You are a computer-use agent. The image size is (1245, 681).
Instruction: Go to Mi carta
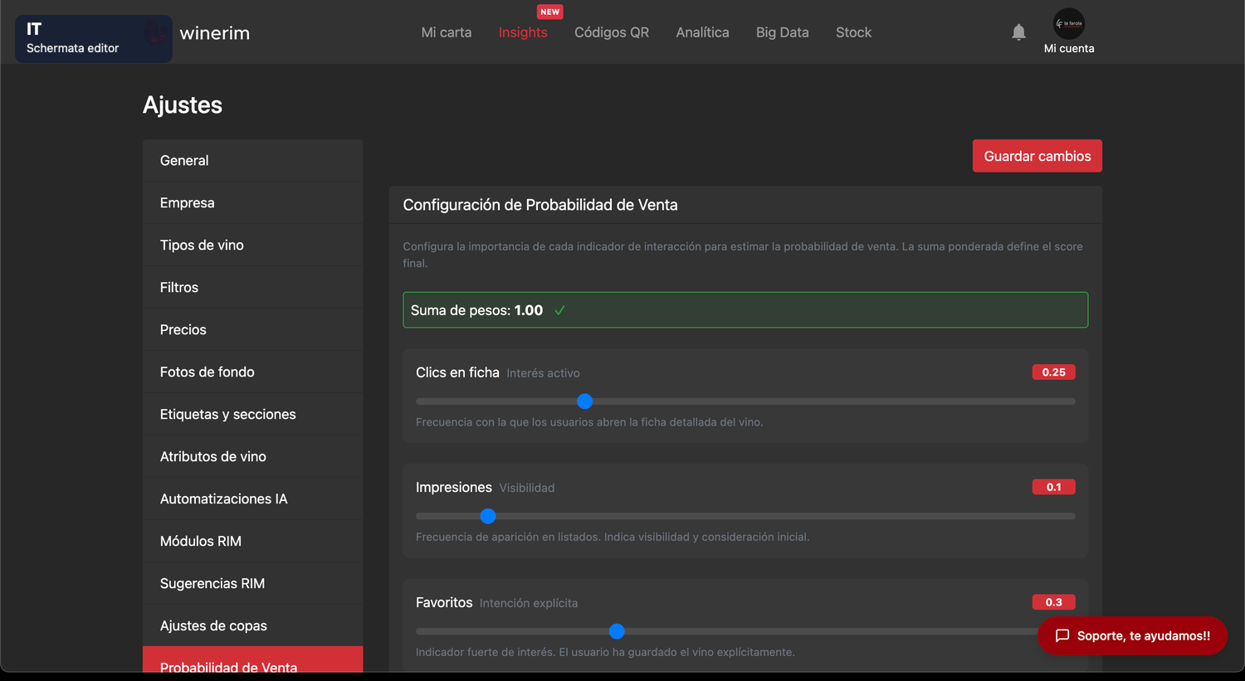(447, 32)
